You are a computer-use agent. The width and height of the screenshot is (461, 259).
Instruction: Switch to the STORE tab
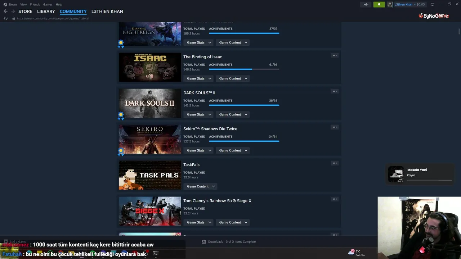tap(25, 12)
